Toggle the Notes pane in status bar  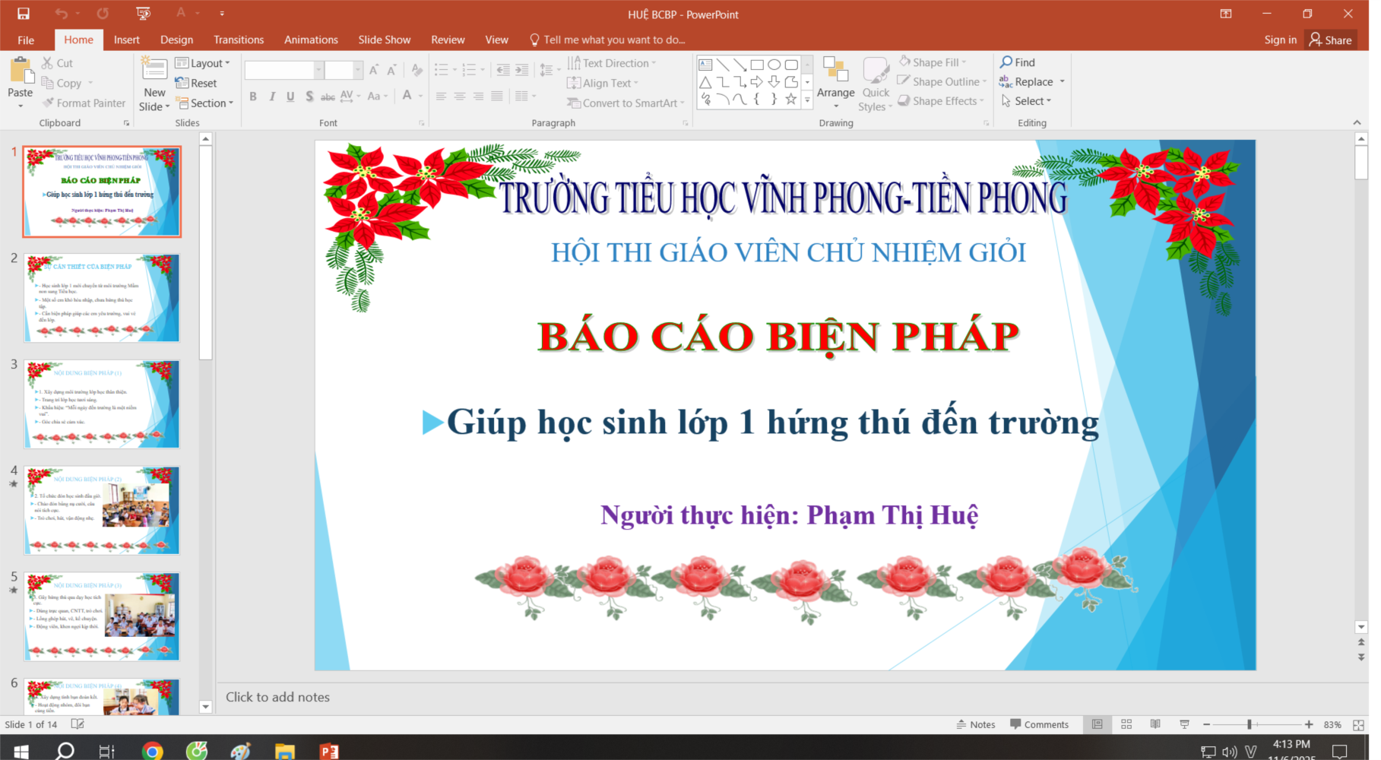point(976,724)
